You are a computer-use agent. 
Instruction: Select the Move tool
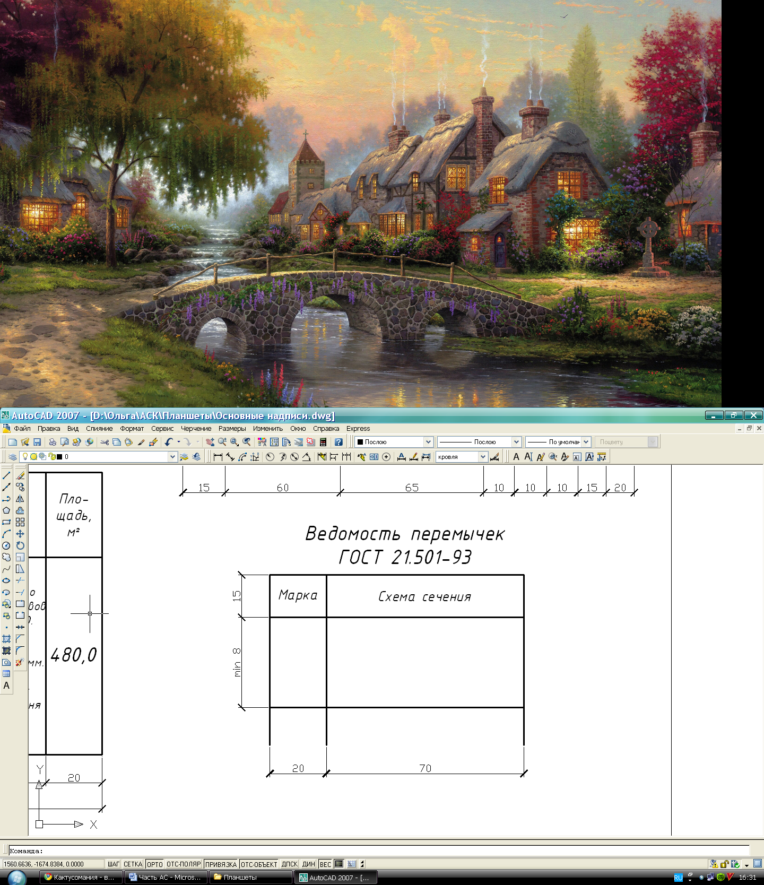point(20,534)
